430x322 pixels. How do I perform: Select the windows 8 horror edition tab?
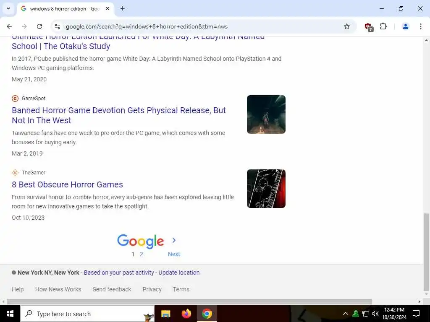pos(65,8)
